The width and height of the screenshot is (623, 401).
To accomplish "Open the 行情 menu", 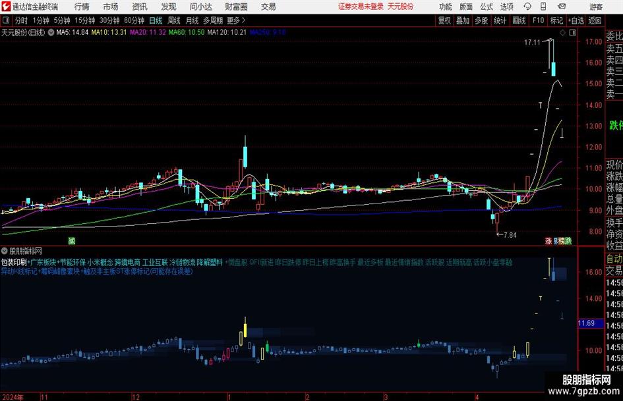I will click(82, 7).
